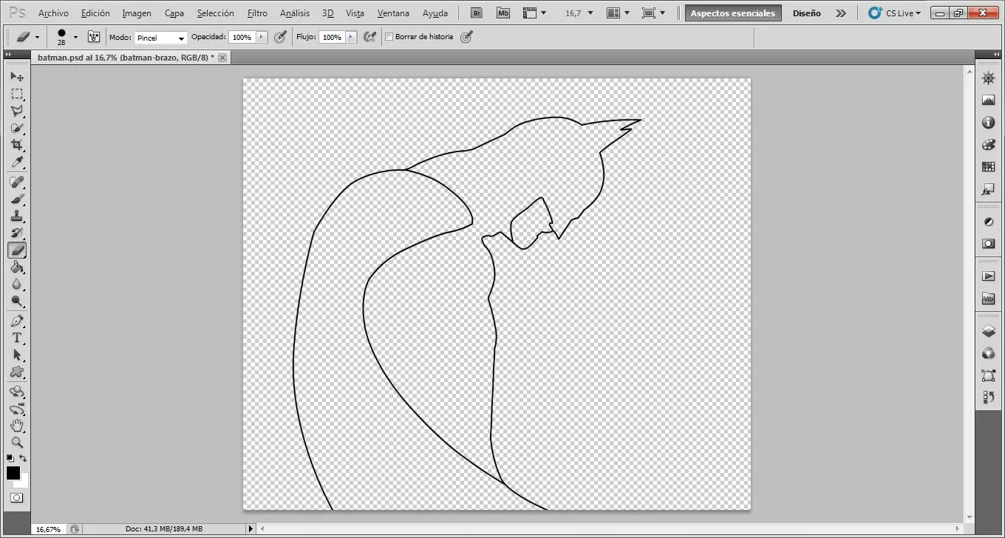Select the Pen tool
1005x538 pixels.
point(17,321)
